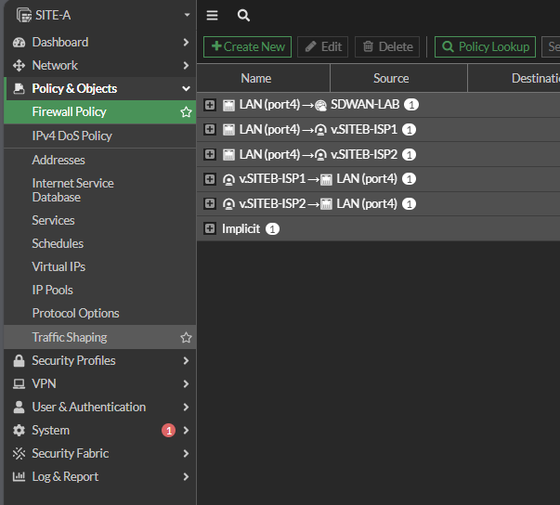
Task: Go to the Virtual IPs page
Action: point(59,267)
